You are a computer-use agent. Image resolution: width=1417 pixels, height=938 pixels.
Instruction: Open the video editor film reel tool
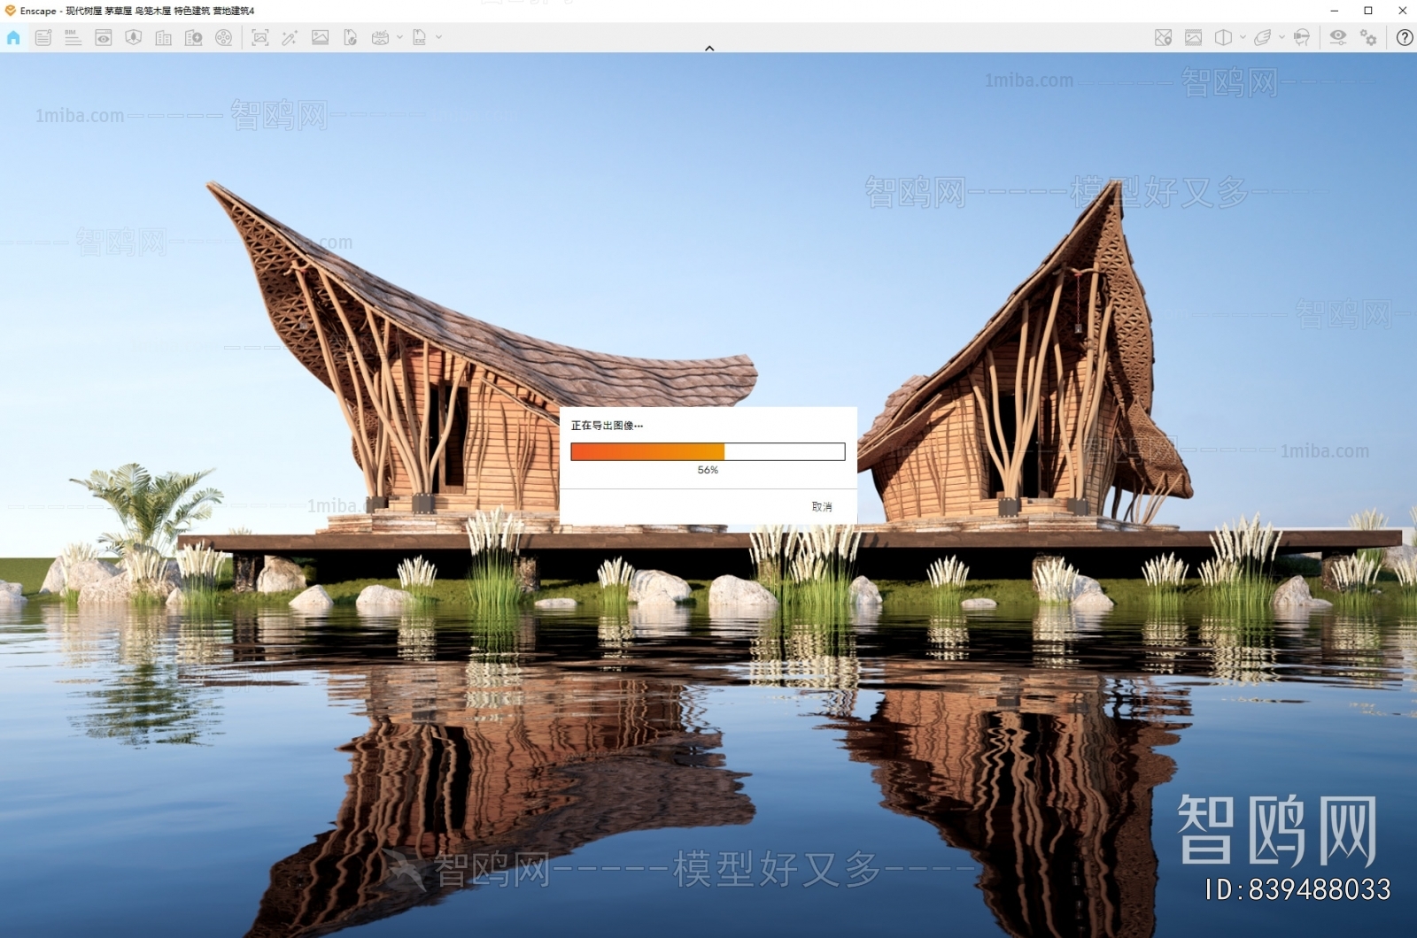225,38
